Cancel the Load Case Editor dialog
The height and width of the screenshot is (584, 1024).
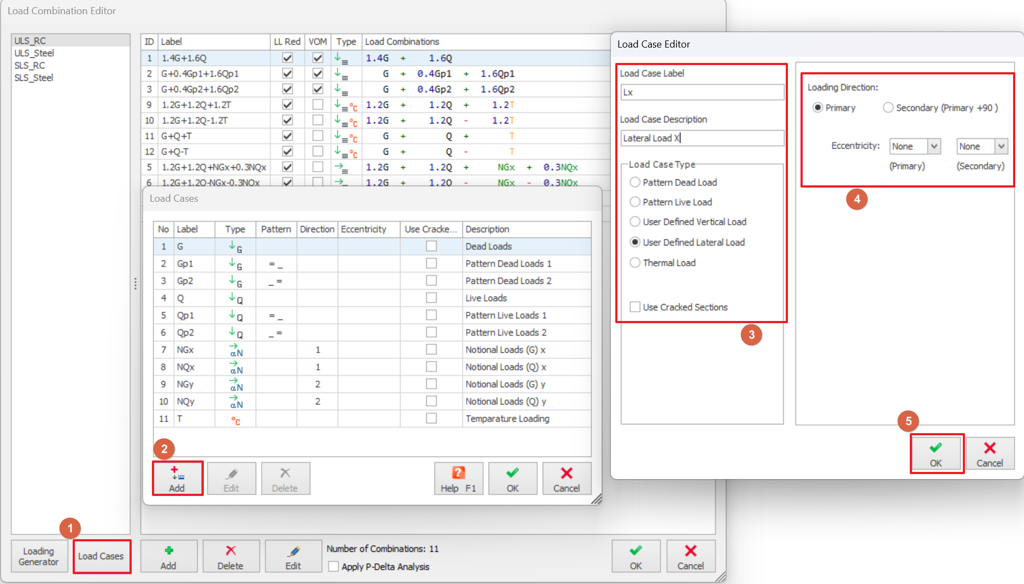point(989,454)
